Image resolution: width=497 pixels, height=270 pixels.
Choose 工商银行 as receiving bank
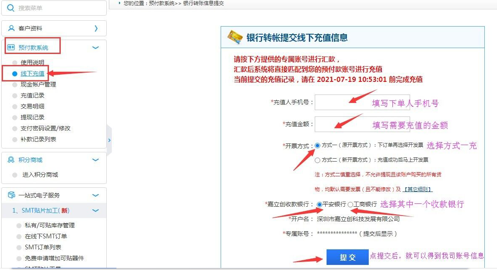350,204
